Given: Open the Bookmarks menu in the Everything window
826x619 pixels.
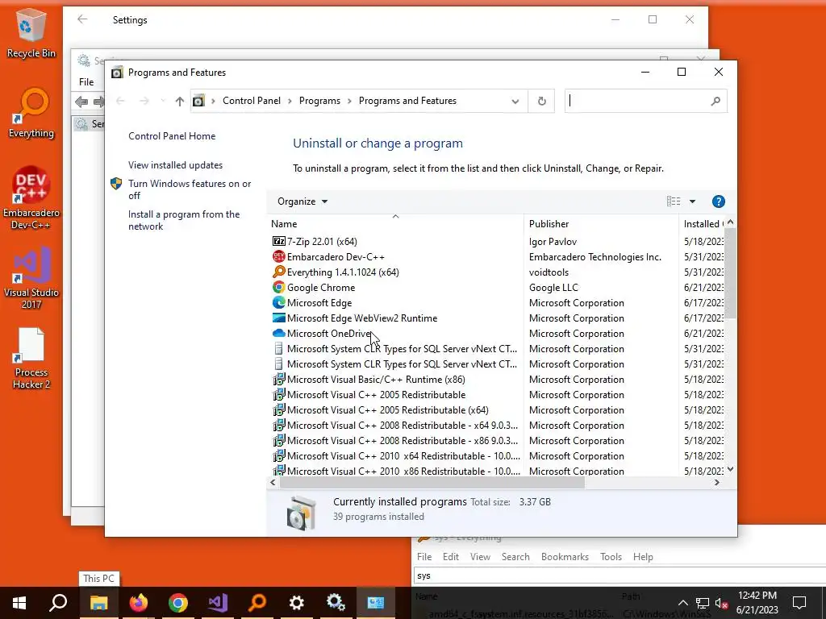Looking at the screenshot, I should (x=565, y=557).
